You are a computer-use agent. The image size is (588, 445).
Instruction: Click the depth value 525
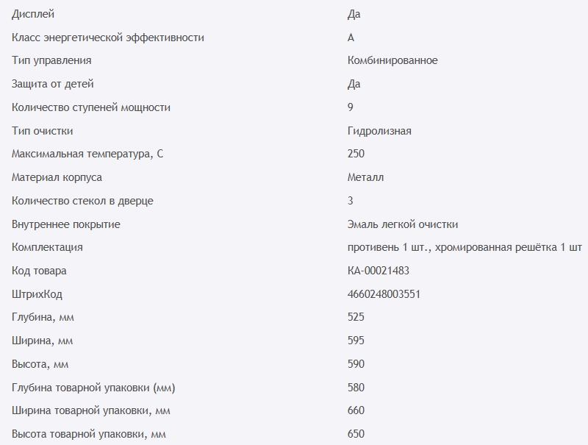356,317
